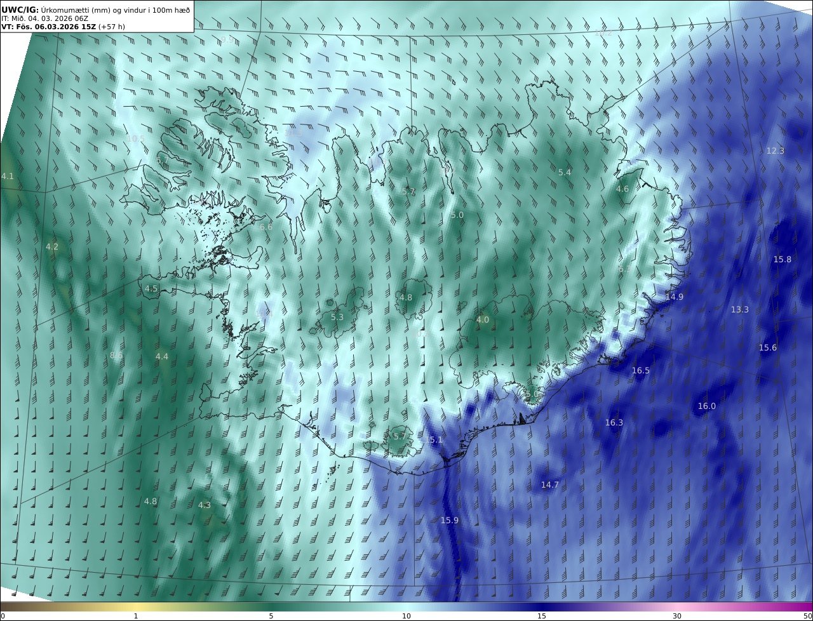Select the 14.9 value label
Viewport: 813px width, 621px height.
point(674,297)
